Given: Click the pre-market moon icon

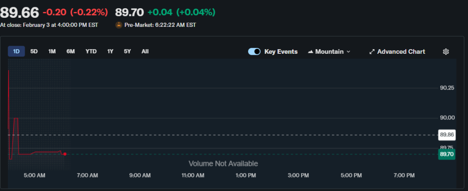Looking at the screenshot, I should [119, 25].
